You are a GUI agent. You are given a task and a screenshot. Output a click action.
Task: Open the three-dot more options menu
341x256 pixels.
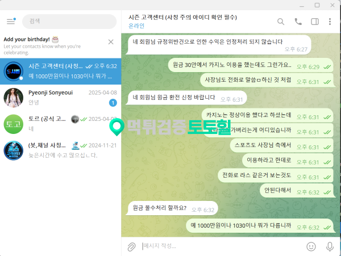[330, 22]
